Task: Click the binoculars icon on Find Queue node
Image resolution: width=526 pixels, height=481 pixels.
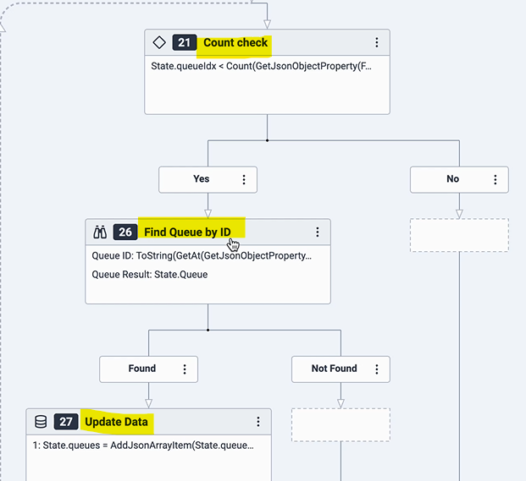Action: click(x=99, y=232)
